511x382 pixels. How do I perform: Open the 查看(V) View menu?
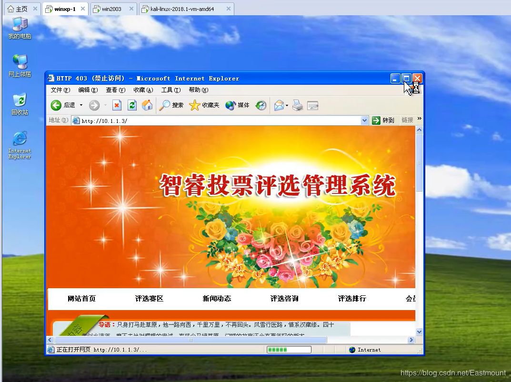(116, 90)
